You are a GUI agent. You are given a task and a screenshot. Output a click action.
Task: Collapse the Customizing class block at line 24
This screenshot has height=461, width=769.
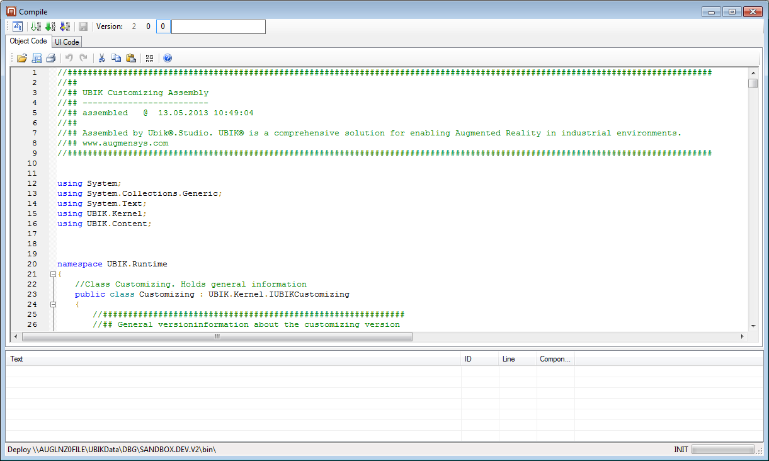coord(54,305)
